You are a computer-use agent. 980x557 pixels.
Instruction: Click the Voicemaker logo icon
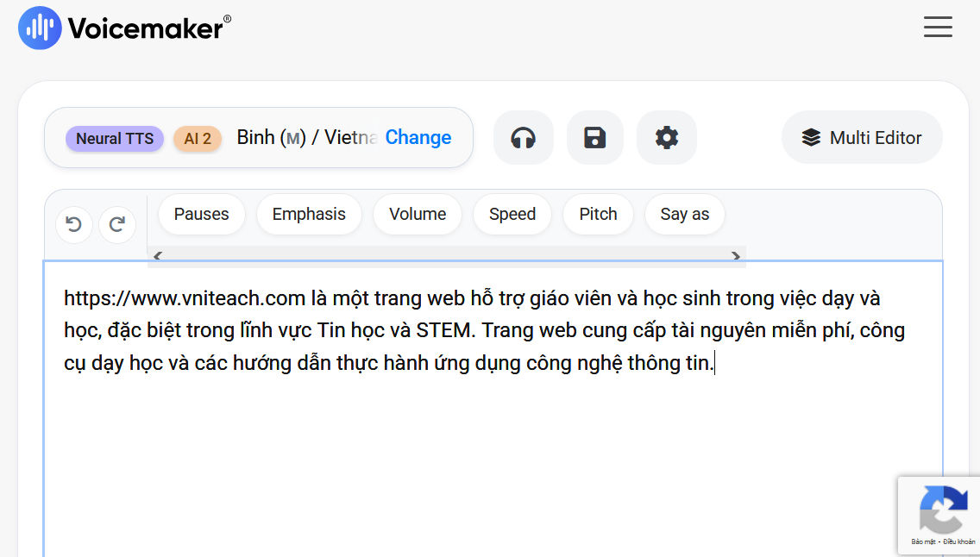point(40,28)
